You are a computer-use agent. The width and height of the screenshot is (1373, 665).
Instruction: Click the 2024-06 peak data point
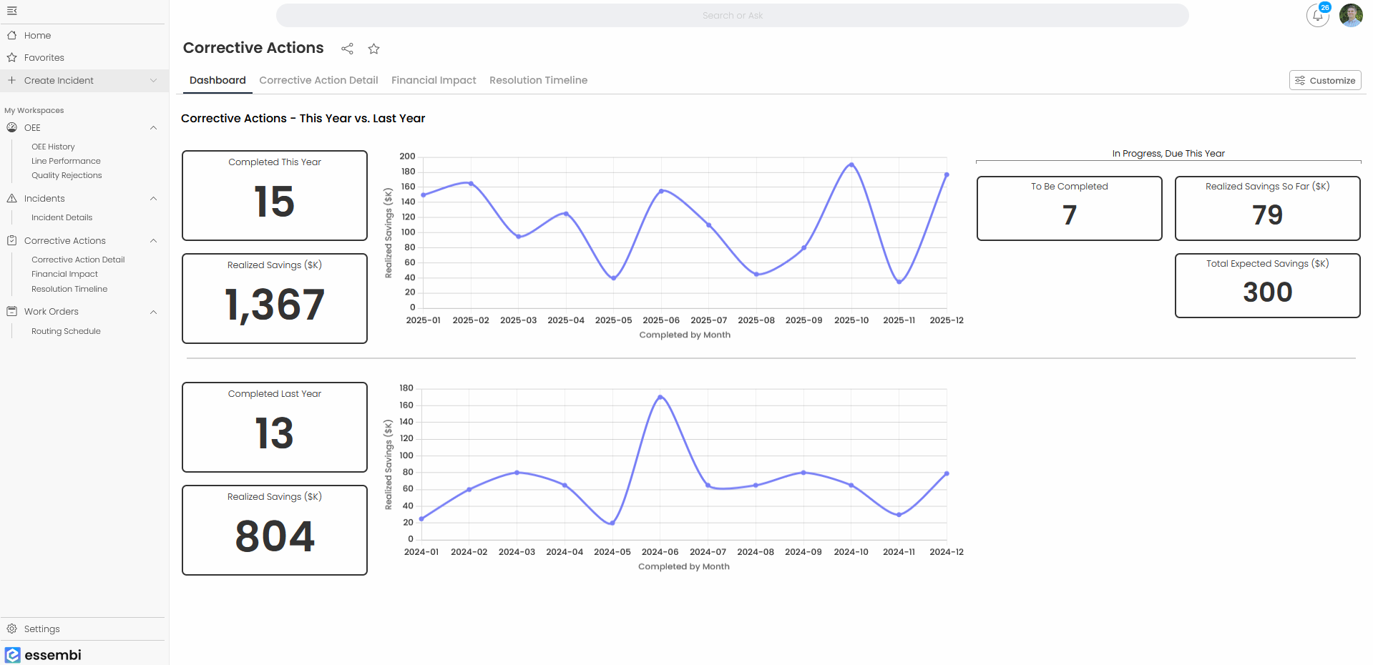click(660, 397)
